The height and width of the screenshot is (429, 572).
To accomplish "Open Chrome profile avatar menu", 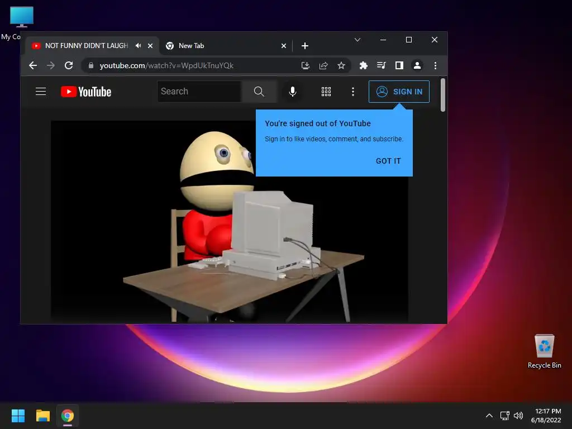I will coord(417,66).
